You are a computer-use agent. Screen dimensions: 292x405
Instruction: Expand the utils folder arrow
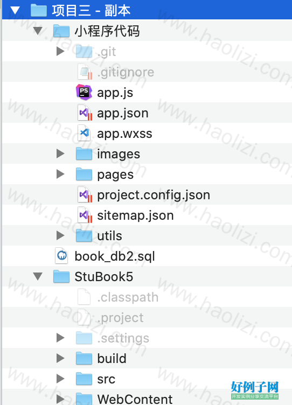[60, 235]
